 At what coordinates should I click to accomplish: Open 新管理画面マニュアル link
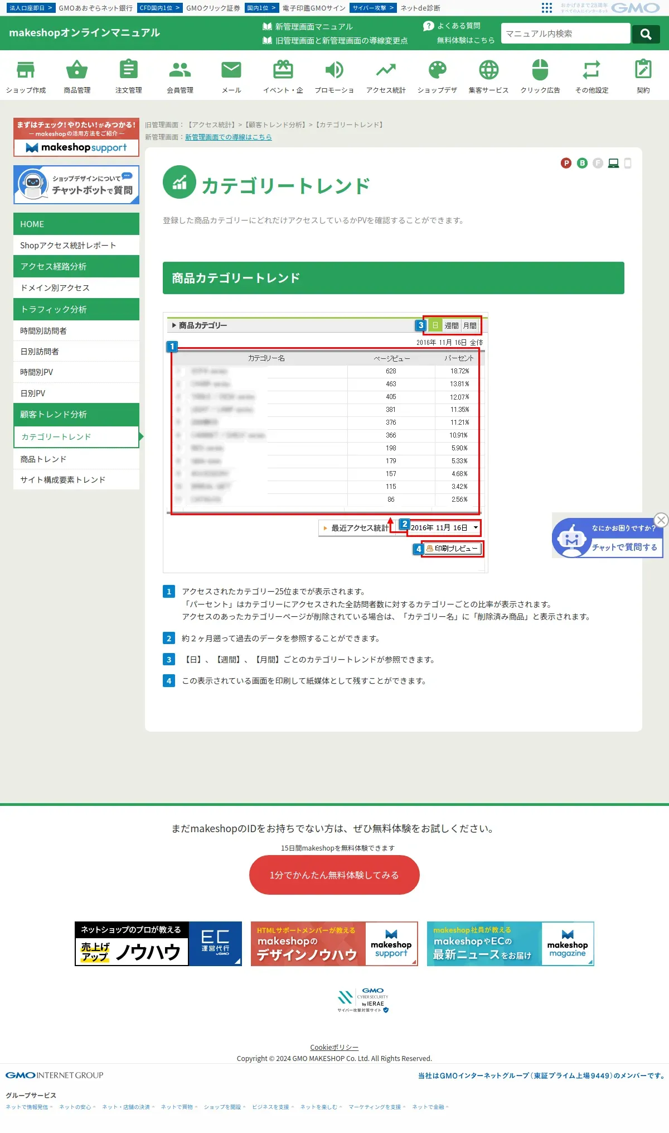click(308, 26)
